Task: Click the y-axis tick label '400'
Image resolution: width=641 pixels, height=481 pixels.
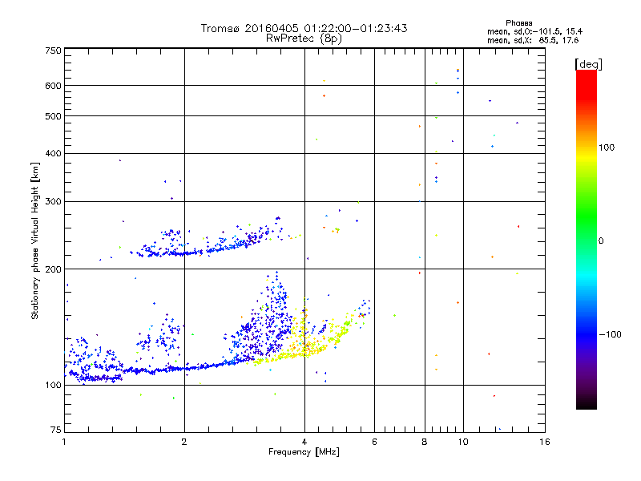Action: click(x=54, y=153)
